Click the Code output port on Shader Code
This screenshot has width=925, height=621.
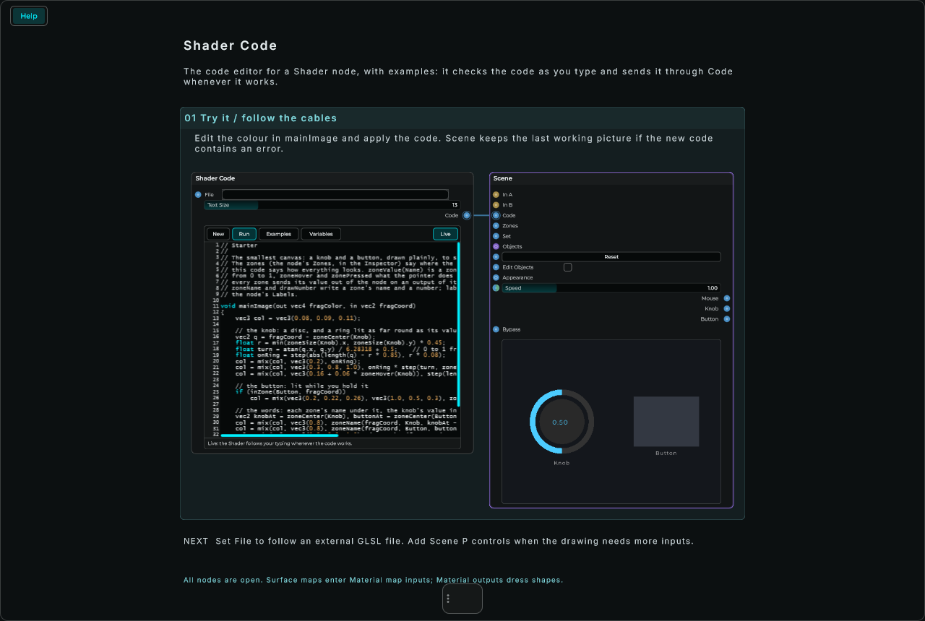pos(467,215)
